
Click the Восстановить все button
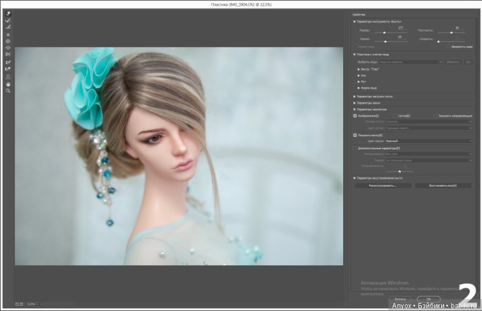[x=443, y=185]
